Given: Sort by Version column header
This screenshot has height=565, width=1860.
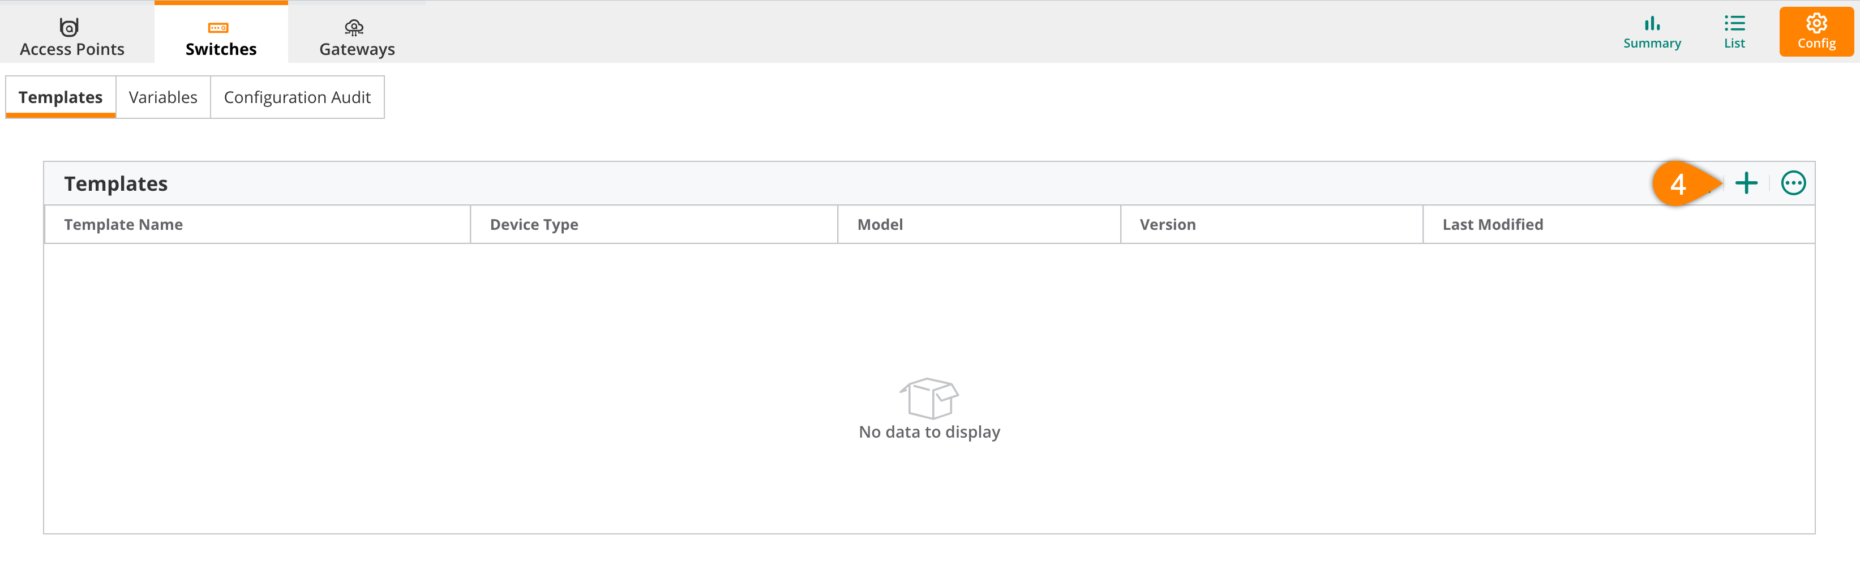Looking at the screenshot, I should click(x=1271, y=225).
